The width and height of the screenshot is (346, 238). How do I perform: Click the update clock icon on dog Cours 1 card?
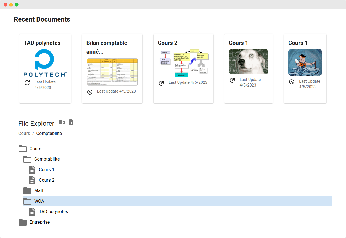click(x=232, y=80)
